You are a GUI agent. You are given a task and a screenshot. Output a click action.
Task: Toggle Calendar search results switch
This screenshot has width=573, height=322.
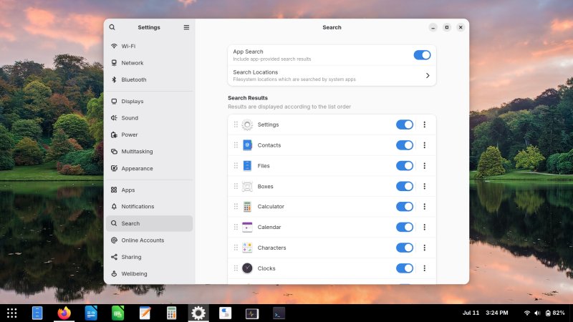pos(405,228)
